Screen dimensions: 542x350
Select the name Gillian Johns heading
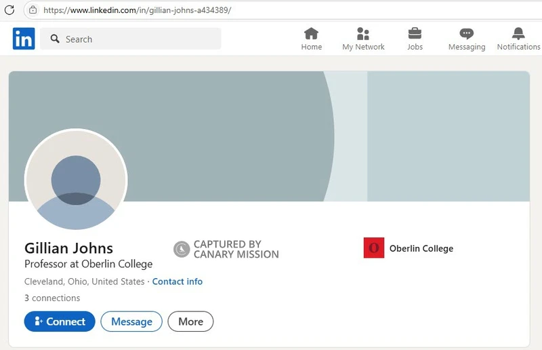coord(69,248)
